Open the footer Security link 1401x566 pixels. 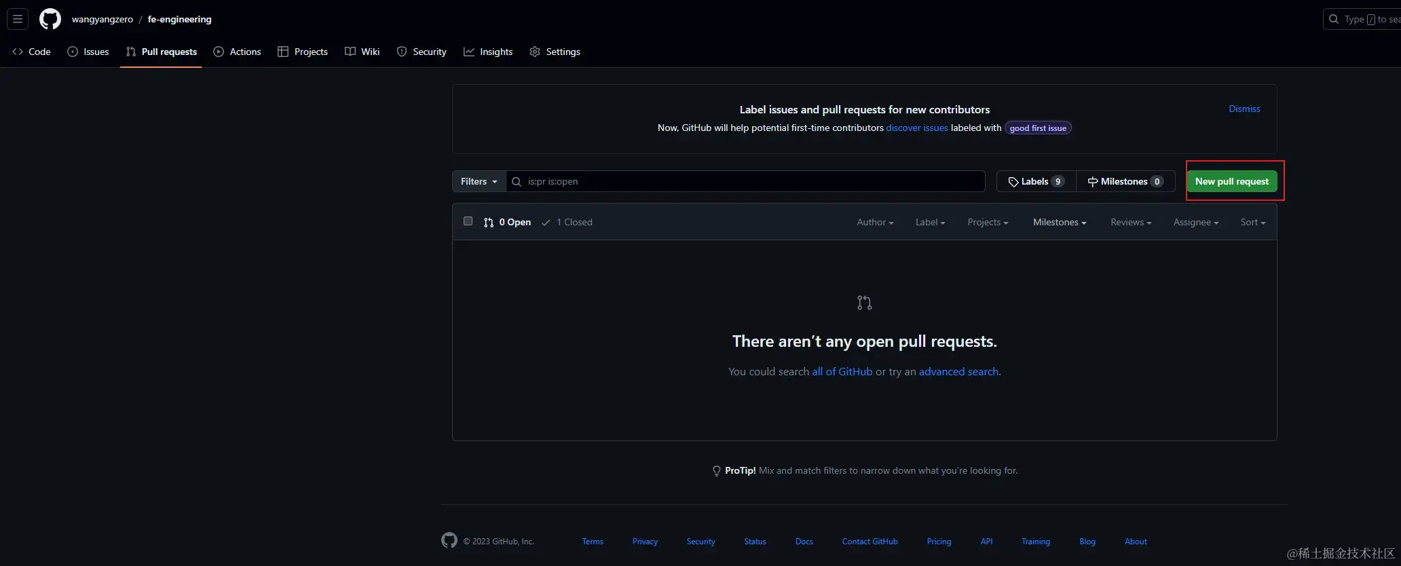(700, 542)
